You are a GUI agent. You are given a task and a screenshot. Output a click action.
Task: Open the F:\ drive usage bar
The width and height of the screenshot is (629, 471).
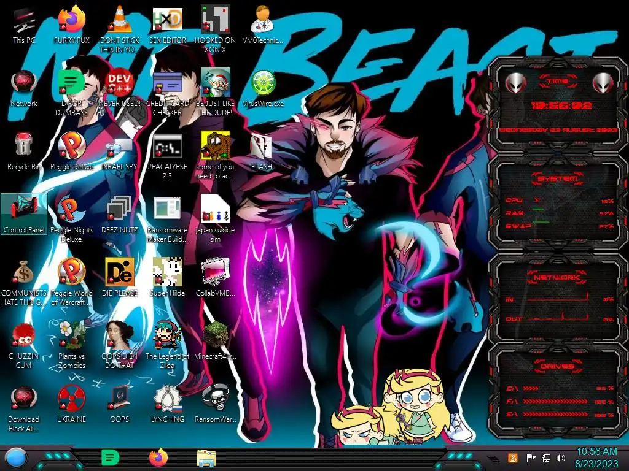pyautogui.click(x=560, y=401)
